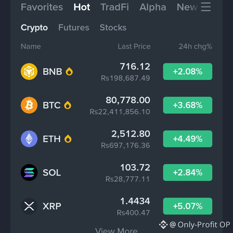Click the +2.08% change button for BNB
233x233 pixels.
point(188,72)
